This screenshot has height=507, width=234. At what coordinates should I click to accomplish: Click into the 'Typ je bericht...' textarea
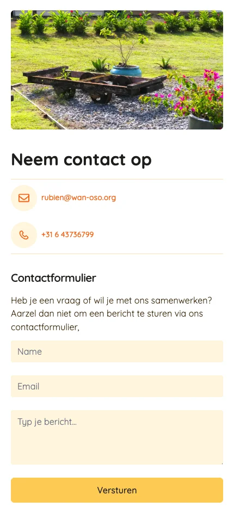(117, 437)
